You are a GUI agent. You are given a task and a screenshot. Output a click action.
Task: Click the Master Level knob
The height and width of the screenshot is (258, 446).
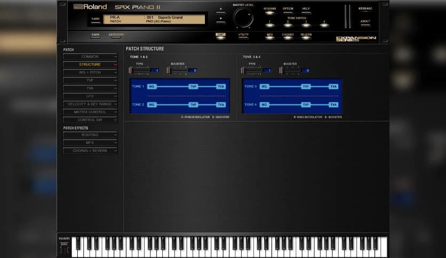tap(243, 18)
